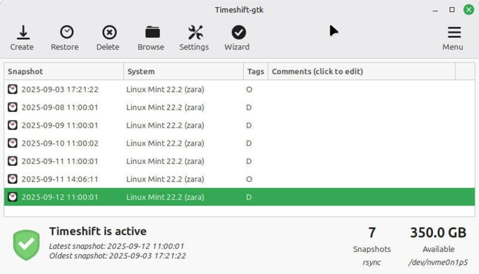
Task: Edit comment for 2025-09-11 11:00:01 snapshot
Action: 361,161
